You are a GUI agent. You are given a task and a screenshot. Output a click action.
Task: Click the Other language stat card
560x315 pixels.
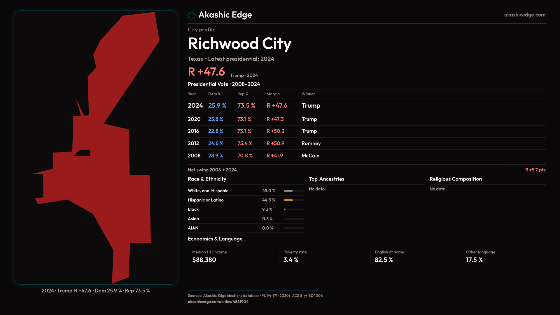pos(480,256)
